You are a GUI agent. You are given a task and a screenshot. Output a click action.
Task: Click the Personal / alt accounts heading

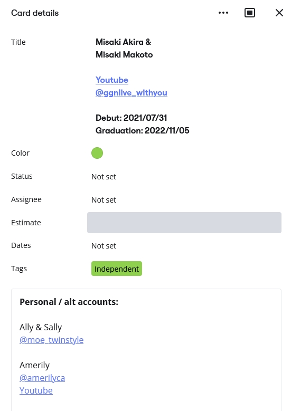pos(69,302)
